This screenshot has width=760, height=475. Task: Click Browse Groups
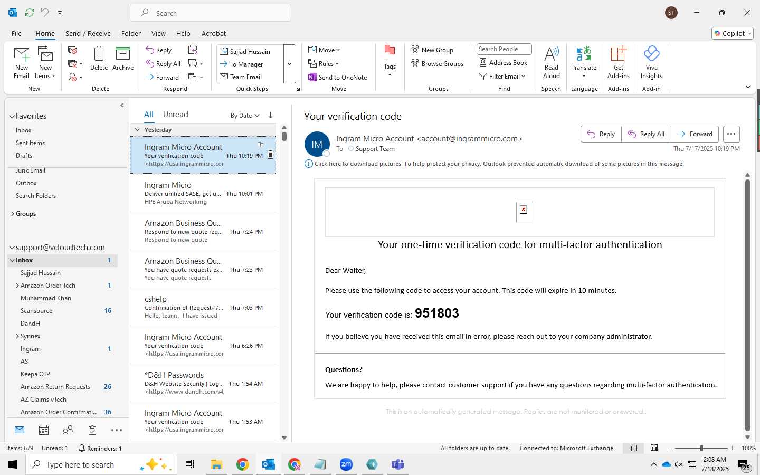[x=437, y=63]
